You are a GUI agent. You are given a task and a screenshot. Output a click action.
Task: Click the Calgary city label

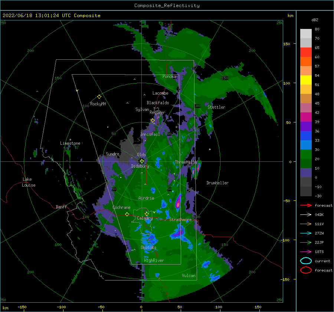145,218
